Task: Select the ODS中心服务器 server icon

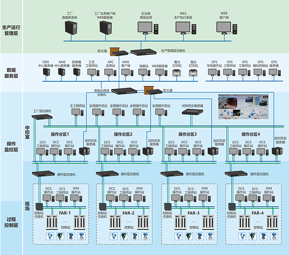Action: point(46,72)
